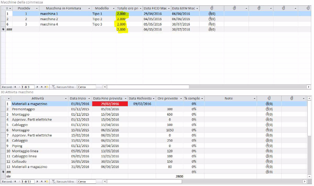Go to next record in the lower activities table
This screenshot has height=186, width=314.
pyautogui.click(x=37, y=182)
